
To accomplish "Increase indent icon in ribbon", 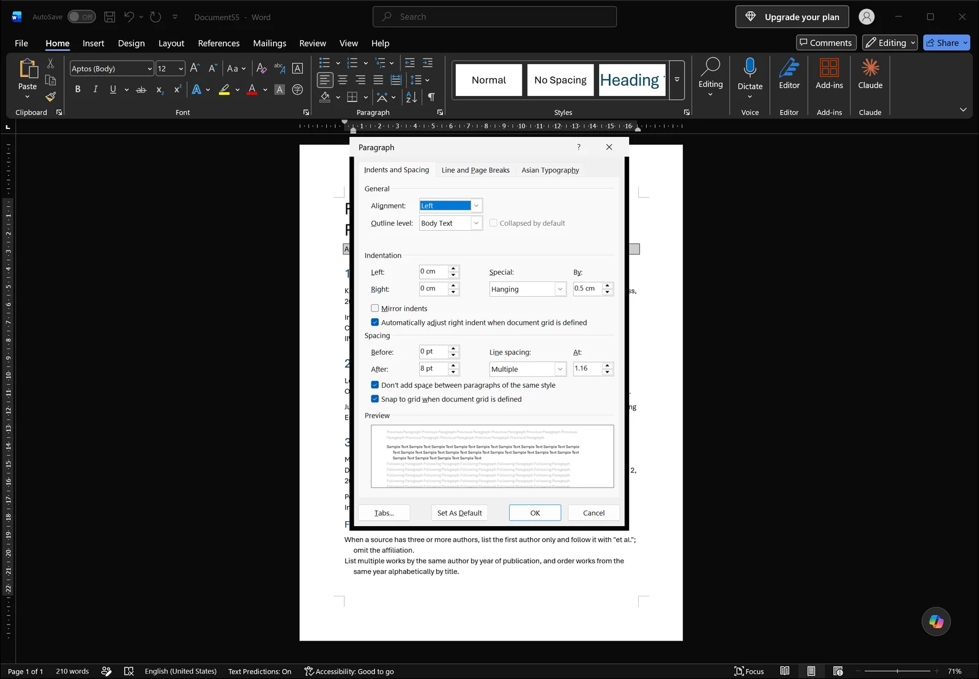I will 428,63.
